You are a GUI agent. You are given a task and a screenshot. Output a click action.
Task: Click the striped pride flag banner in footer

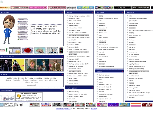(136, 104)
